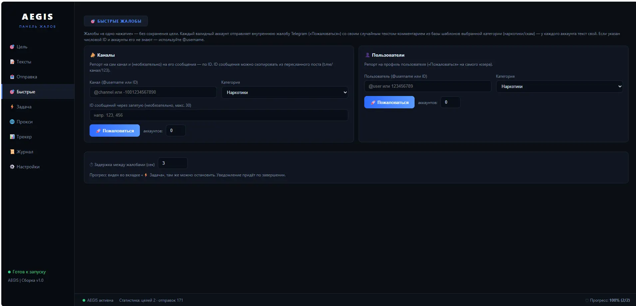Image resolution: width=636 pixels, height=306 pixels.
Task: Click аккаунтов count field in Пользователи panel
Action: tap(451, 102)
